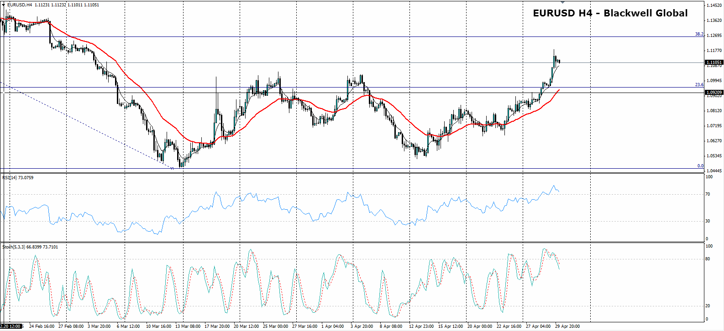
Task: Click the 1.09209 horizontal line price tag
Action: 714,93
